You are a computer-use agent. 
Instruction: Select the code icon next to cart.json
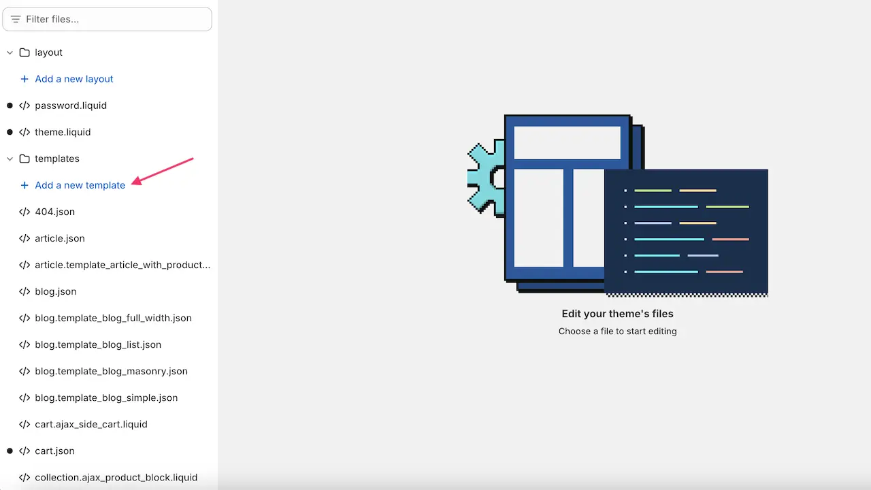24,451
